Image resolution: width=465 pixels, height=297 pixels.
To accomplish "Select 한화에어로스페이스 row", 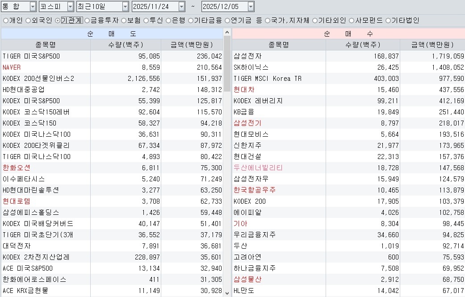I will click(112, 280).
